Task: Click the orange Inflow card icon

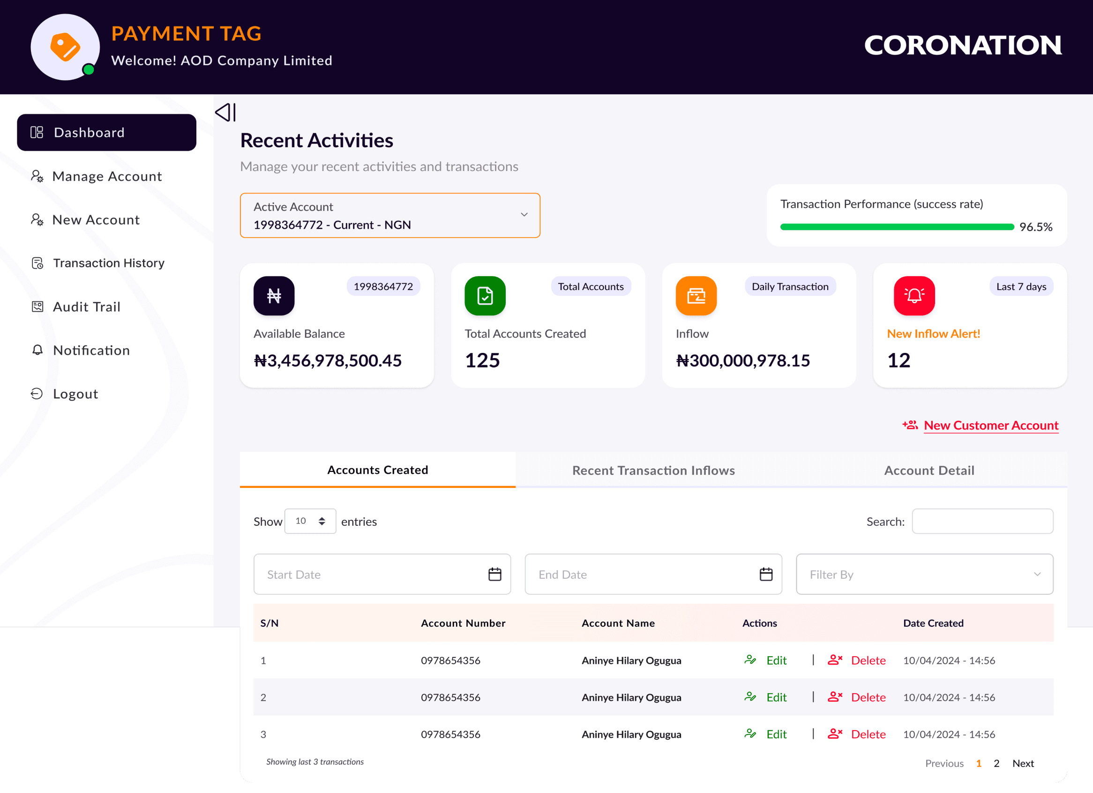Action: coord(696,296)
